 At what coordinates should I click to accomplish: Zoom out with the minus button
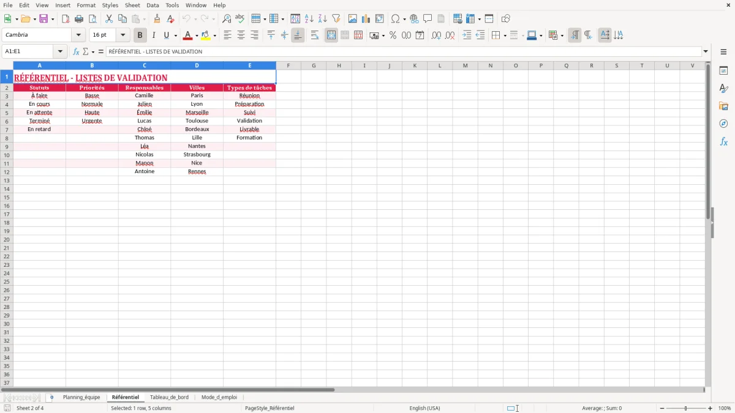pos(662,408)
